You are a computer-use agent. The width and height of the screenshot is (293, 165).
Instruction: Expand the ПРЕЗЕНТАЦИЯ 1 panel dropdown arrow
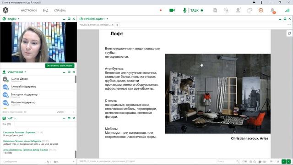point(107,19)
